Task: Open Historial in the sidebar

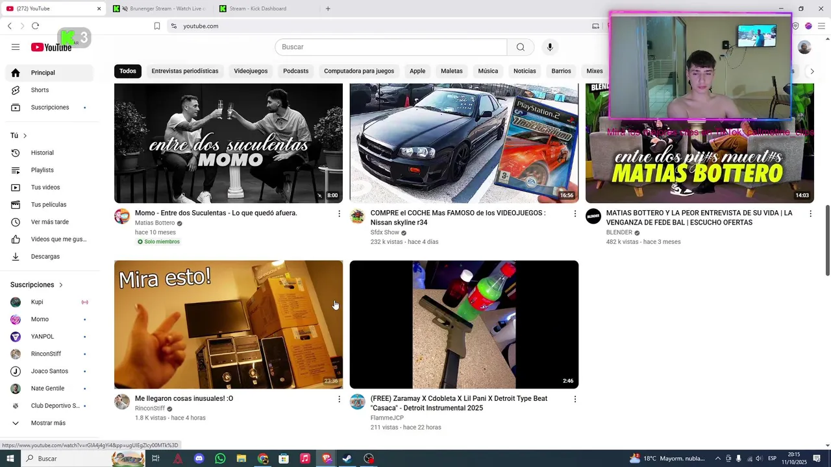Action: point(49,152)
